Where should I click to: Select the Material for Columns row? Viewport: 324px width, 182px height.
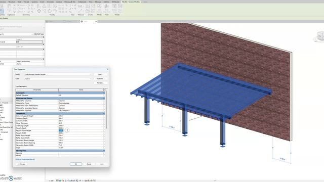click(x=60, y=101)
